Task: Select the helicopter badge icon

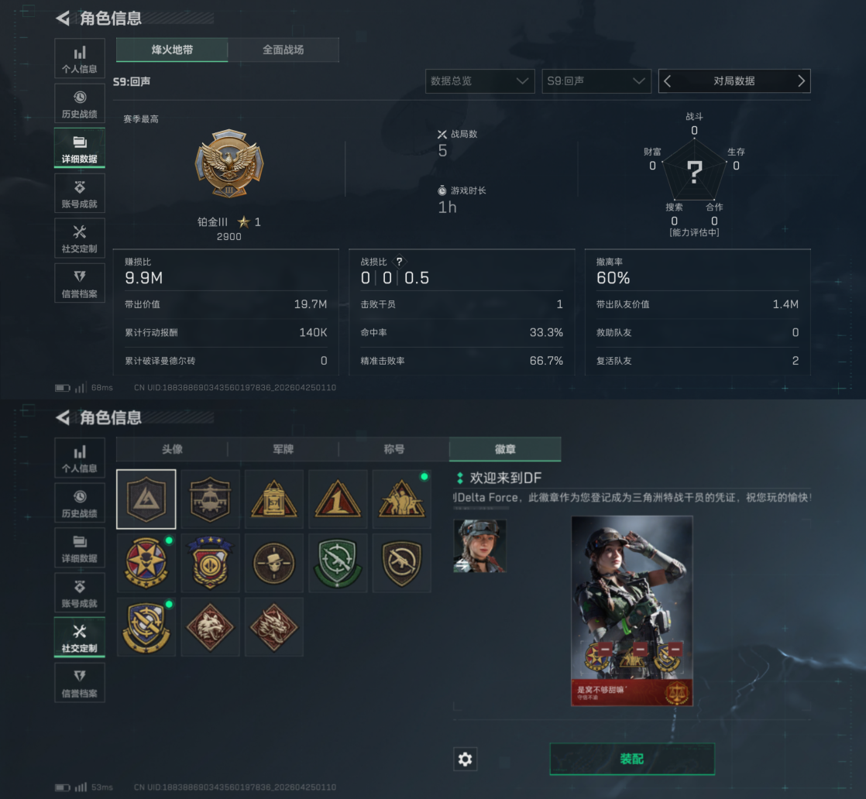Action: 210,499
